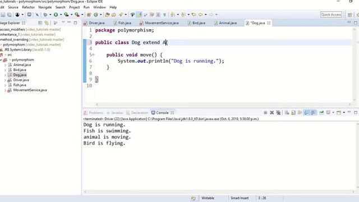Click Remove Launch X icon in Console

pos(271,112)
